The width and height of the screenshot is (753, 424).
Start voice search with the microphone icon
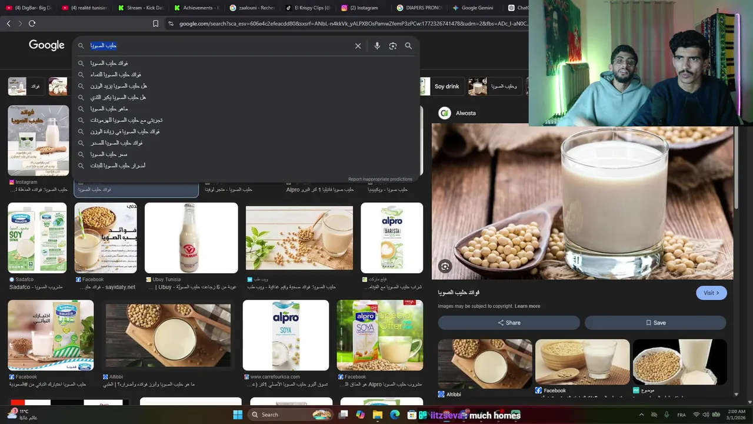[x=377, y=46]
